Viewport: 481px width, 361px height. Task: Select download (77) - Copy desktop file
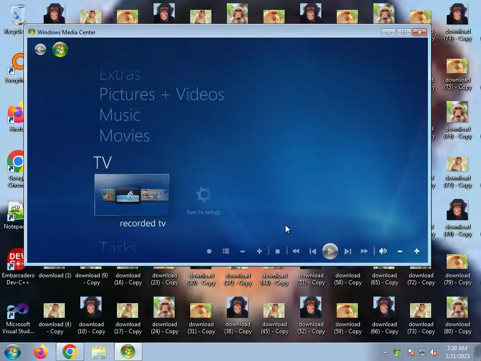[458, 172]
